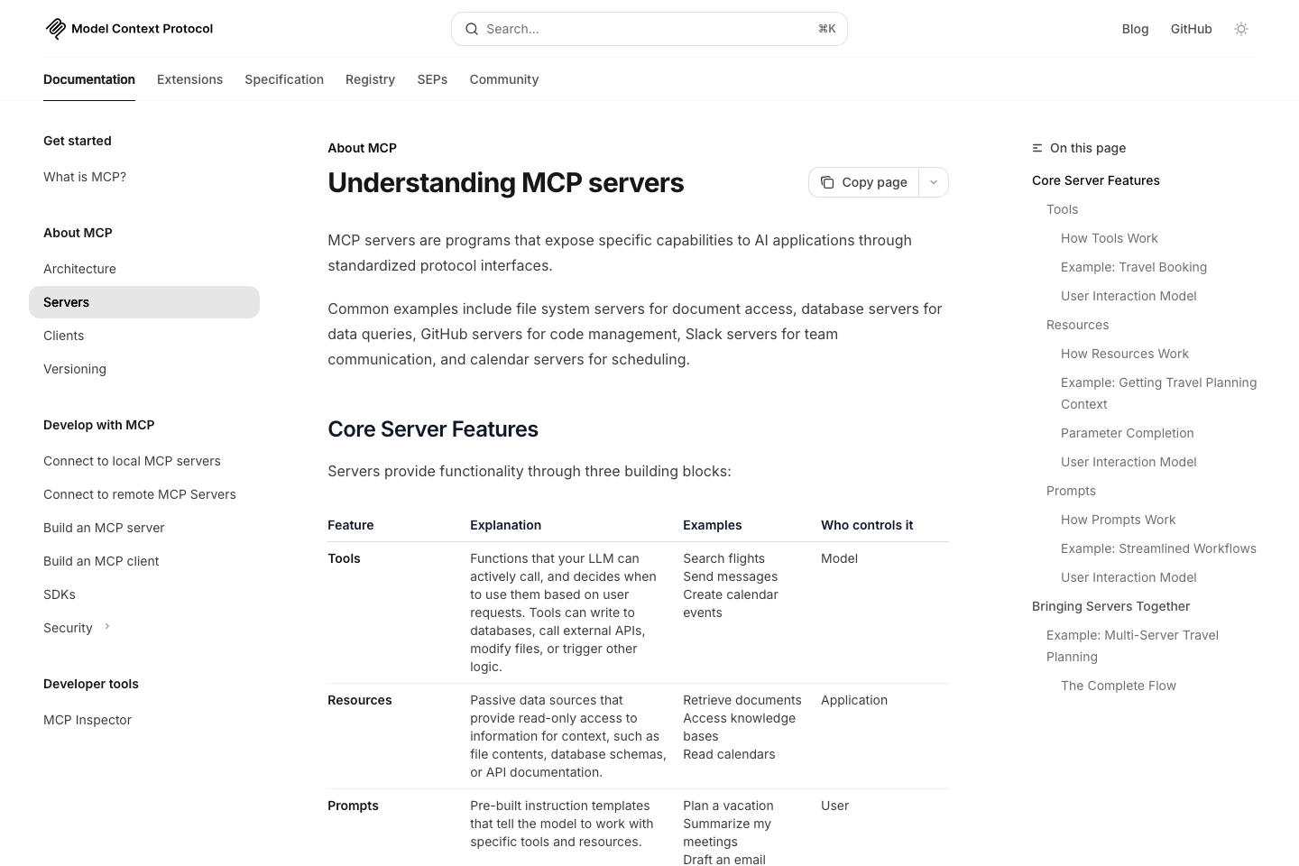Select Clients in the About MCP sidebar
This screenshot has height=866, width=1299.
point(63,335)
